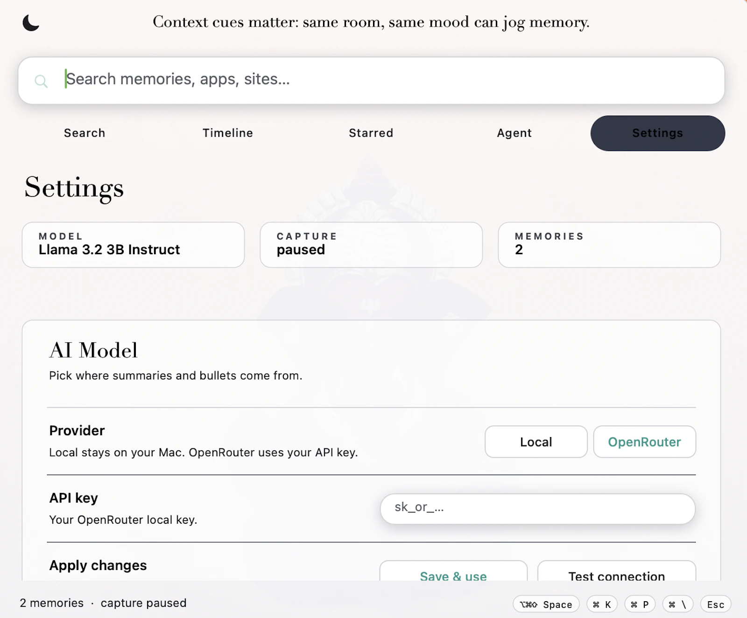Open the Agent tab
This screenshot has height=618, width=747.
514,133
